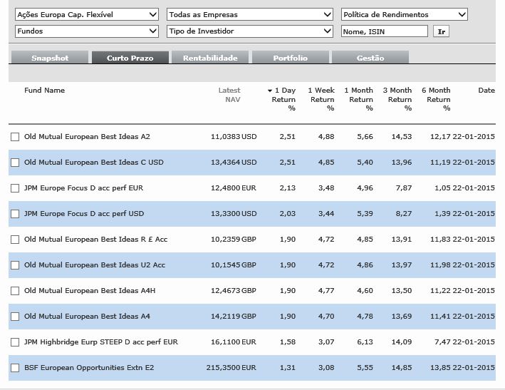Sort by 1 Day Return % header
The width and height of the screenshot is (505, 390).
[x=283, y=99]
